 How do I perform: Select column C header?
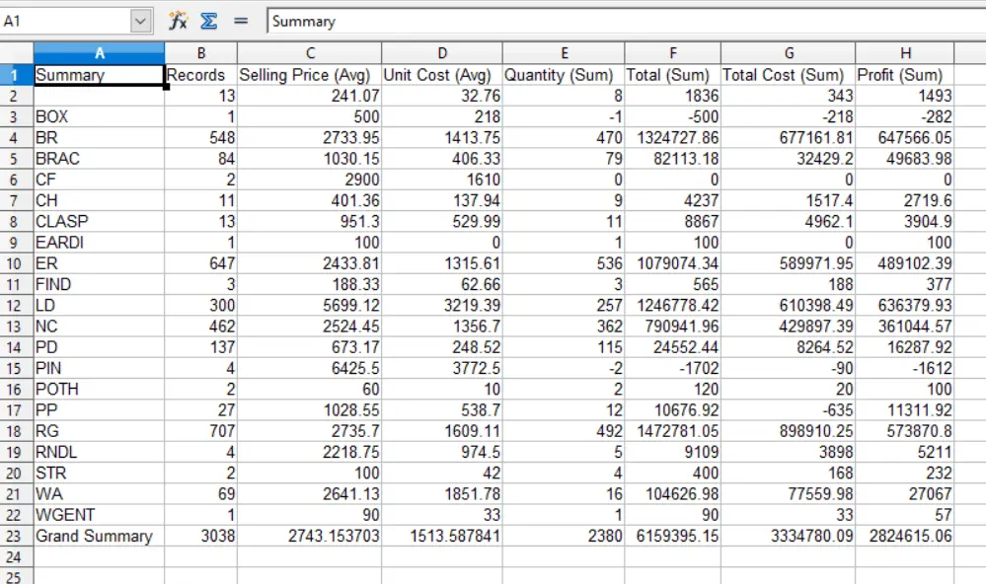pos(309,53)
